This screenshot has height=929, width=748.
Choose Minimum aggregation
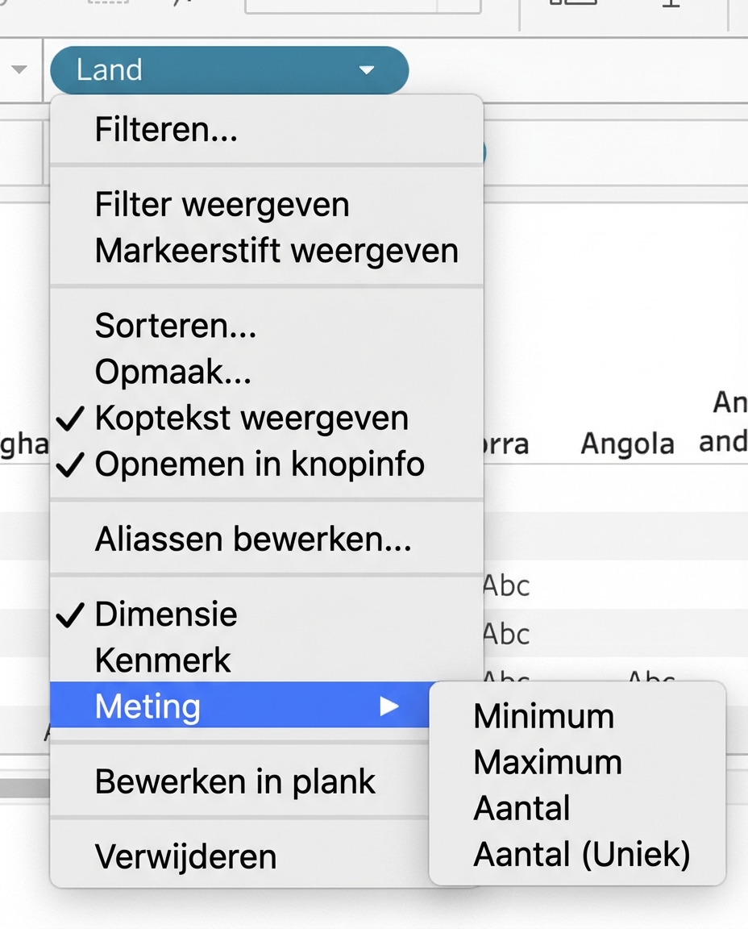pyautogui.click(x=542, y=716)
